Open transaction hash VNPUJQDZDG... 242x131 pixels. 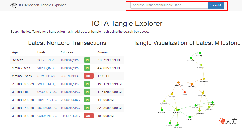click(x=47, y=68)
